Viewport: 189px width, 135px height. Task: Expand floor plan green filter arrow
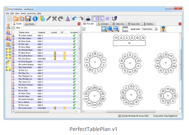[x=84, y=29]
